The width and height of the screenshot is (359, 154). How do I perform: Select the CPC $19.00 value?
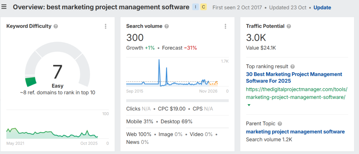(x=172, y=109)
